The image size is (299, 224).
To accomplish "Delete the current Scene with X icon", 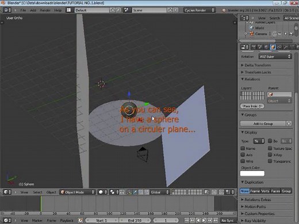I will (175, 10).
